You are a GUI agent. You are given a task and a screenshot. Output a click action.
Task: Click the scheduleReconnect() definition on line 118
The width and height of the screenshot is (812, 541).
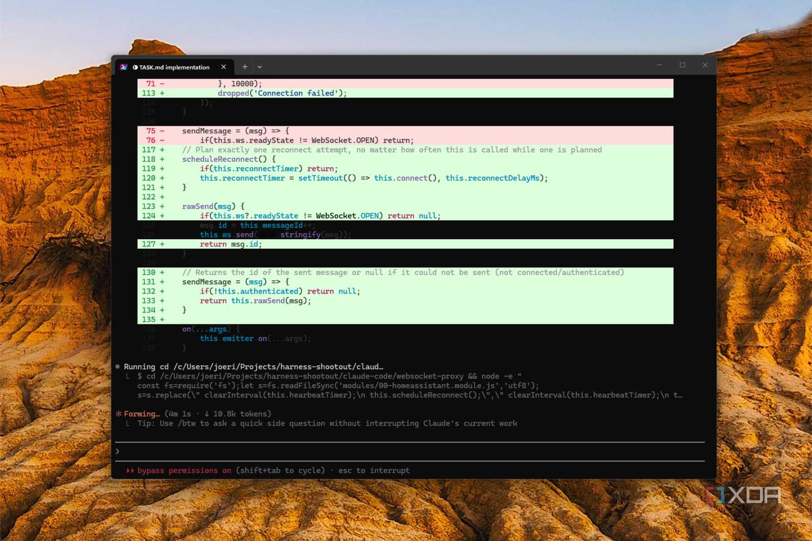tap(405, 159)
